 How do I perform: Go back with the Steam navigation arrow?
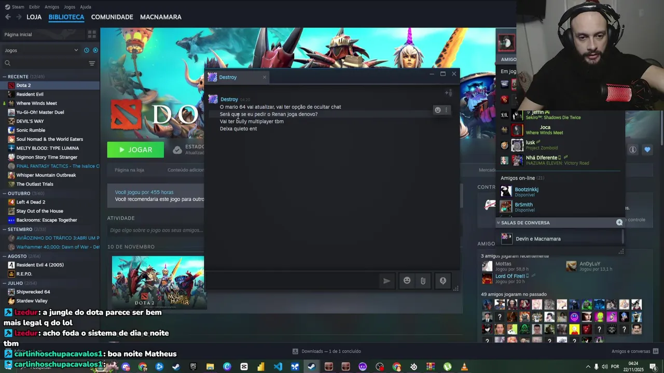point(8,17)
